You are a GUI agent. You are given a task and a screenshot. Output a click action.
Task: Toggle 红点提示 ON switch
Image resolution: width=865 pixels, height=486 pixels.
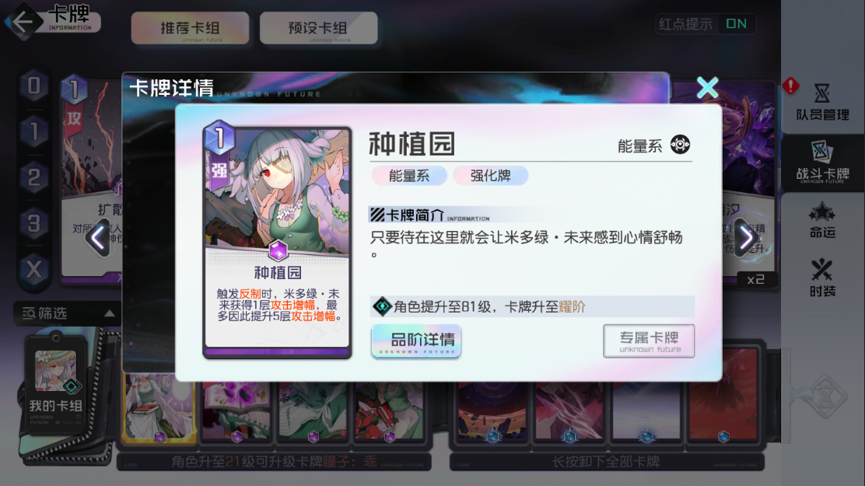click(x=735, y=24)
